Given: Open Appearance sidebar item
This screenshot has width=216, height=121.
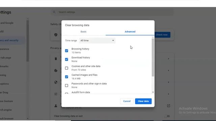Looking at the screenshot, I should pyautogui.click(x=4, y=49).
